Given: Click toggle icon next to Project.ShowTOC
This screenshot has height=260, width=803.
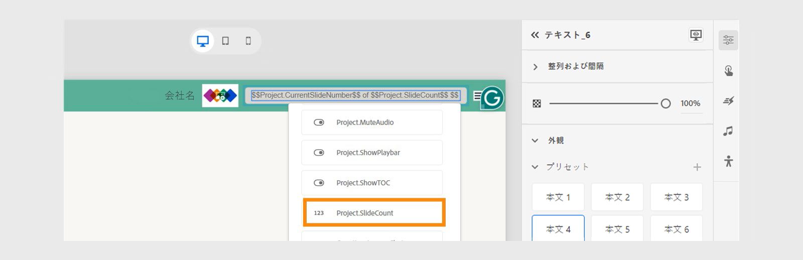Looking at the screenshot, I should 319,183.
